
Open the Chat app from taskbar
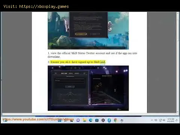(x=78, y=120)
